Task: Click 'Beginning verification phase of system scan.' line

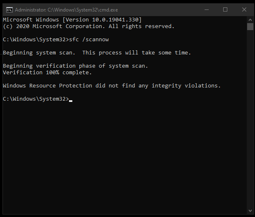Action: click(x=75, y=66)
